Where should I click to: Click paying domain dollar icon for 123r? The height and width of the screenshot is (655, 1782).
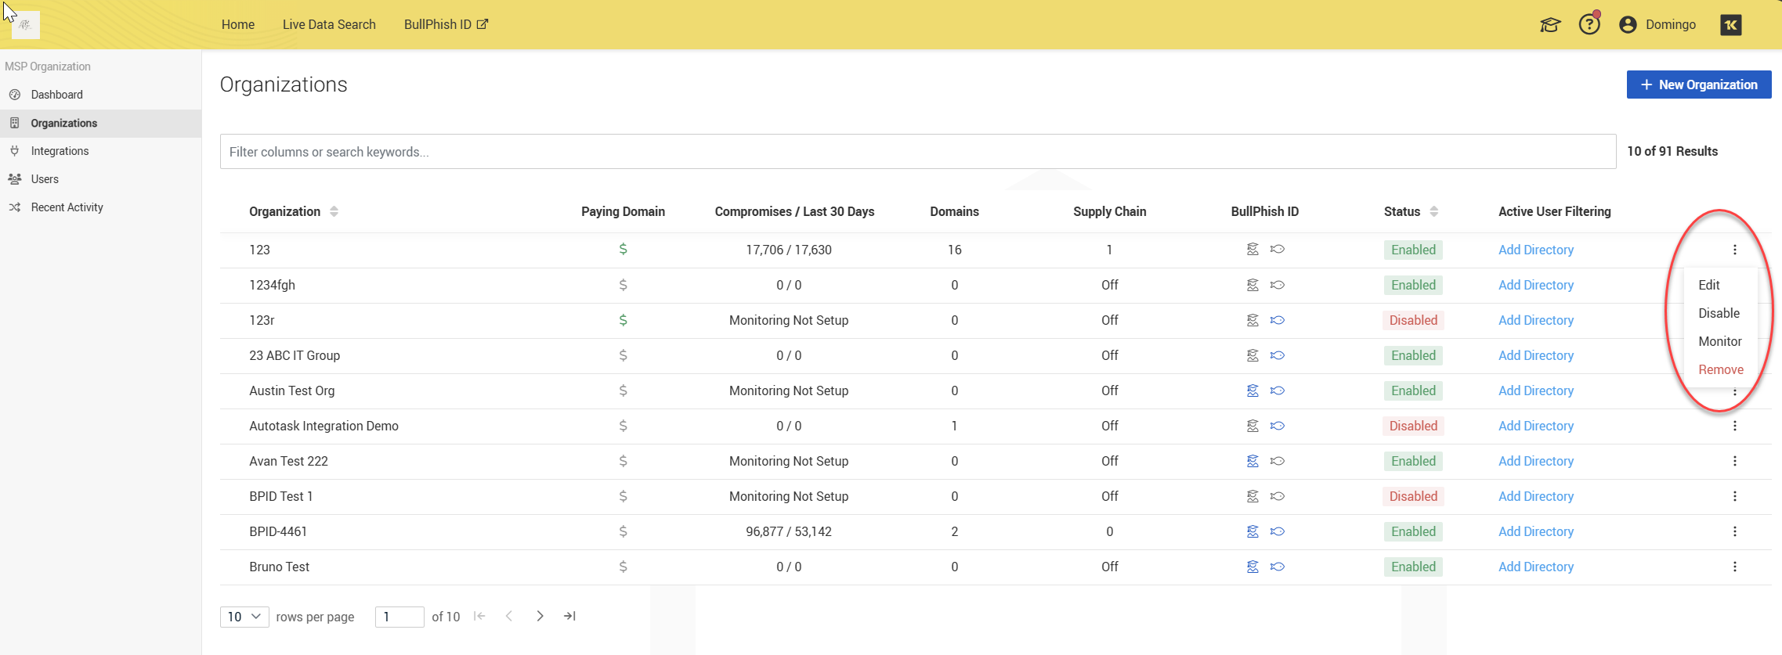(623, 320)
